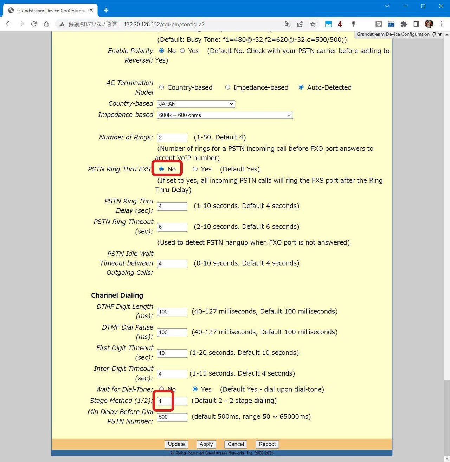Click the red number 4 extension

point(340,24)
